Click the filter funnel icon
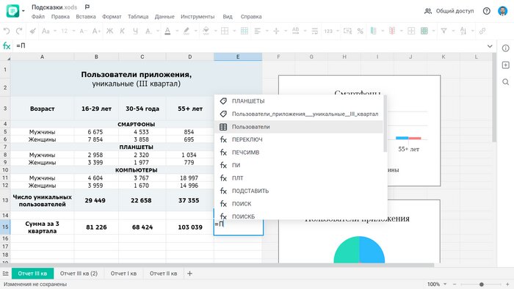514x289 pixels. (x=444, y=31)
